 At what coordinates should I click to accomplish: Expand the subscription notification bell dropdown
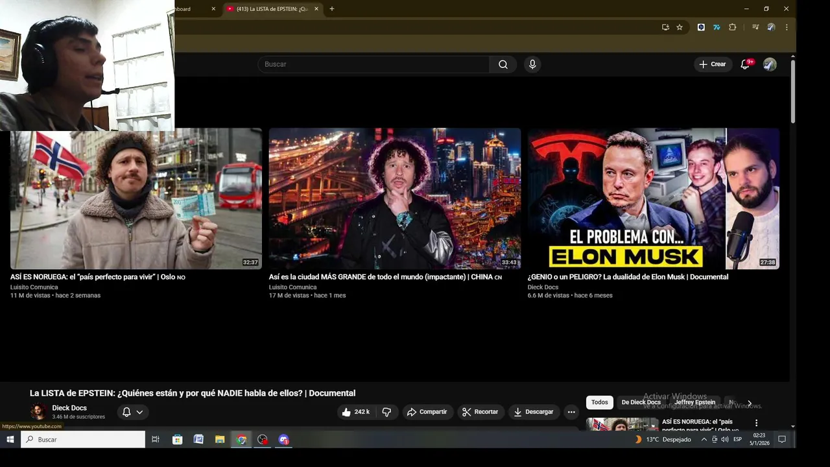pos(133,412)
